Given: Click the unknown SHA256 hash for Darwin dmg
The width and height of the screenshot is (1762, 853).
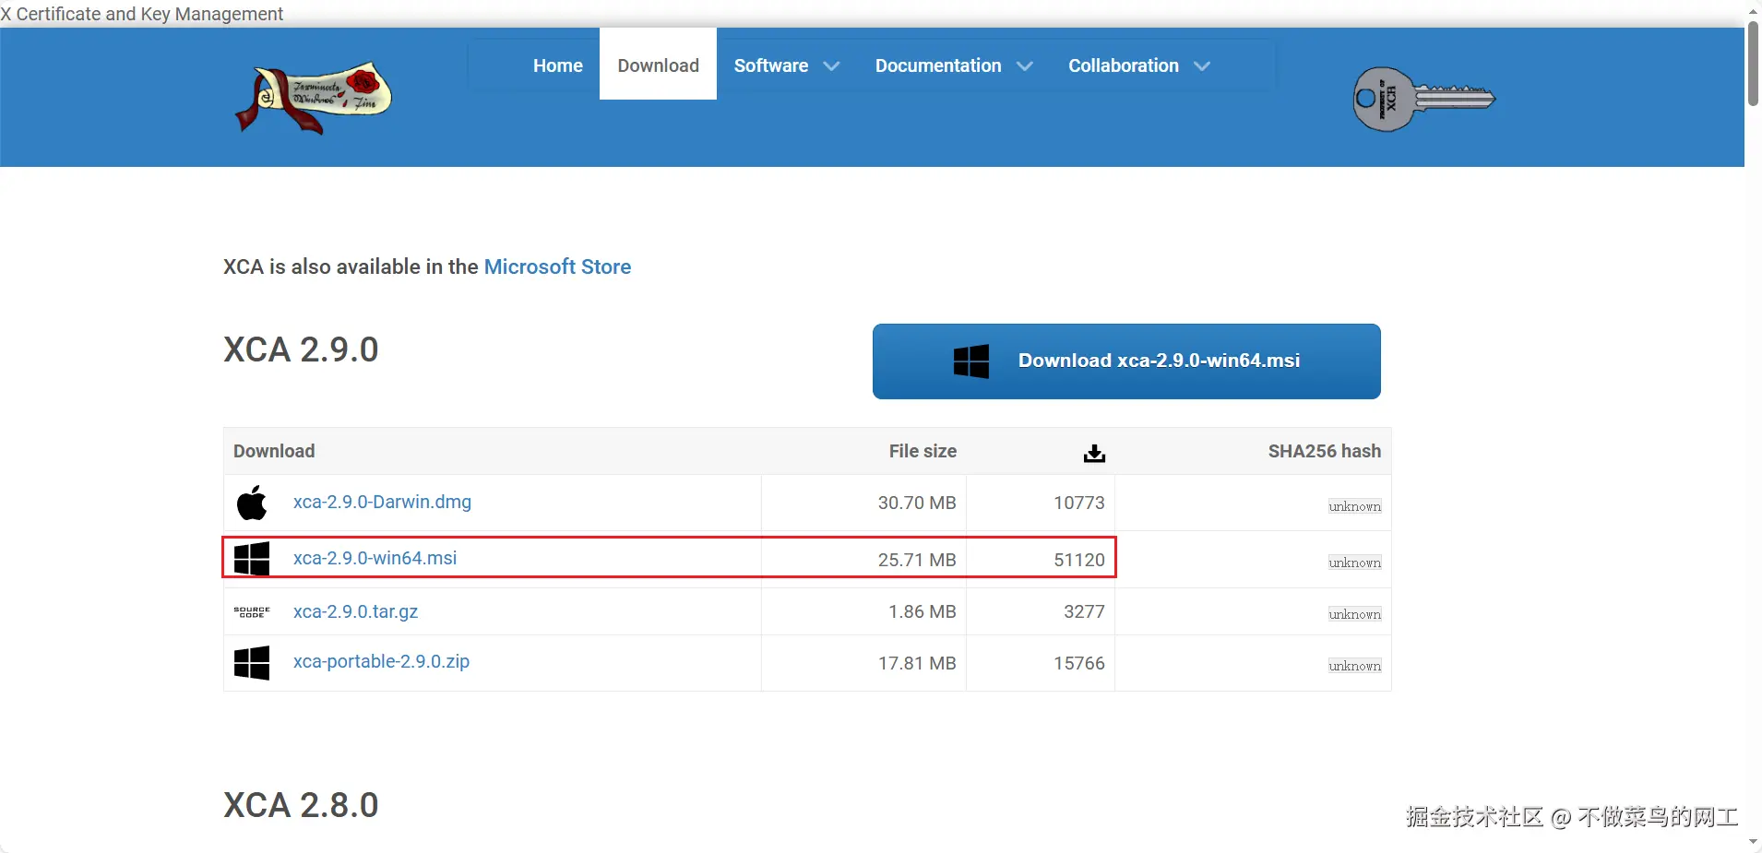Looking at the screenshot, I should [x=1354, y=507].
